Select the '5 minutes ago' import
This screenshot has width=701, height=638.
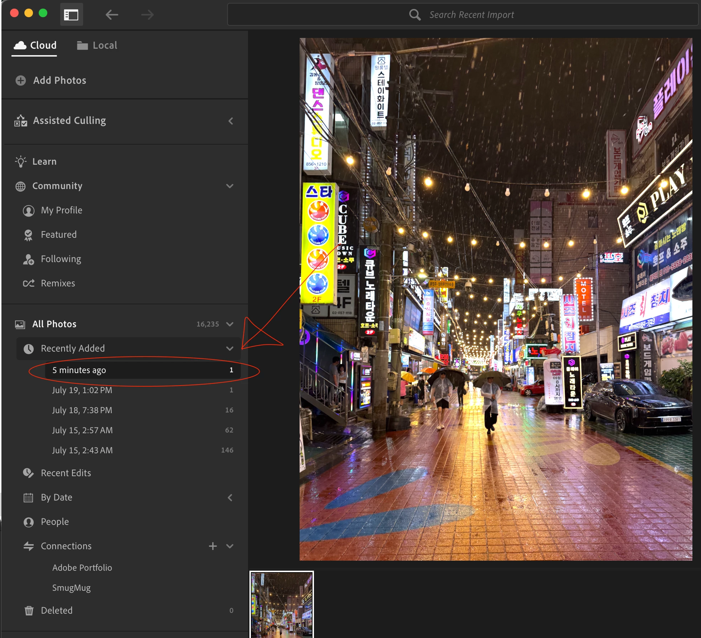point(143,370)
